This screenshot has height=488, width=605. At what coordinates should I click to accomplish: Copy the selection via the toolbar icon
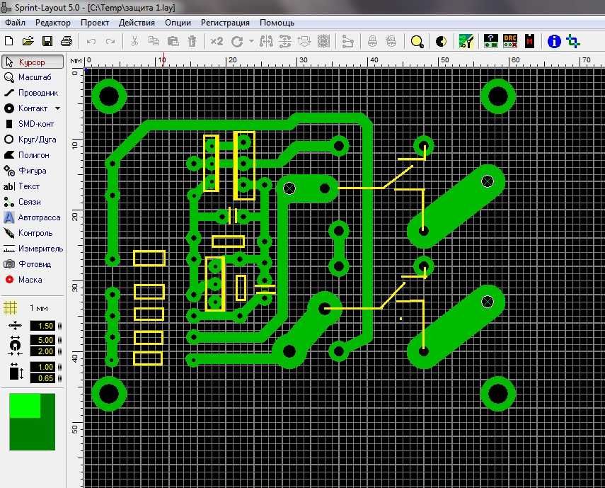[154, 41]
